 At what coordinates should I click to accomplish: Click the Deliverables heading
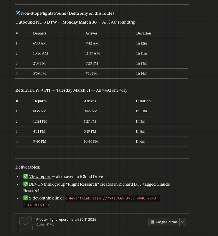pos(28,167)
